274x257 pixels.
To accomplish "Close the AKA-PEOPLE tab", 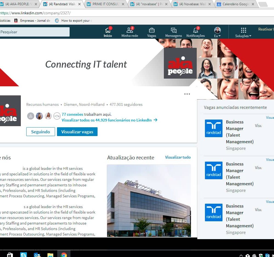I will (36, 4).
